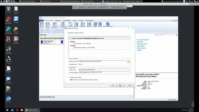
Task: Click the View Hard Disk link
Action: coord(141,46)
